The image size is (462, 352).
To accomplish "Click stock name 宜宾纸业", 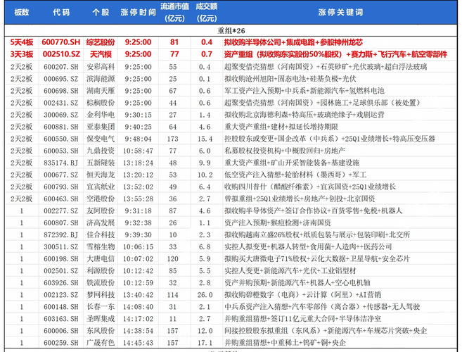I will [101, 187].
